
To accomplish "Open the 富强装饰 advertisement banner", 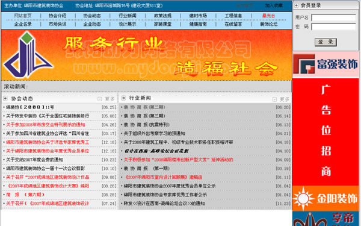I will tap(326, 64).
